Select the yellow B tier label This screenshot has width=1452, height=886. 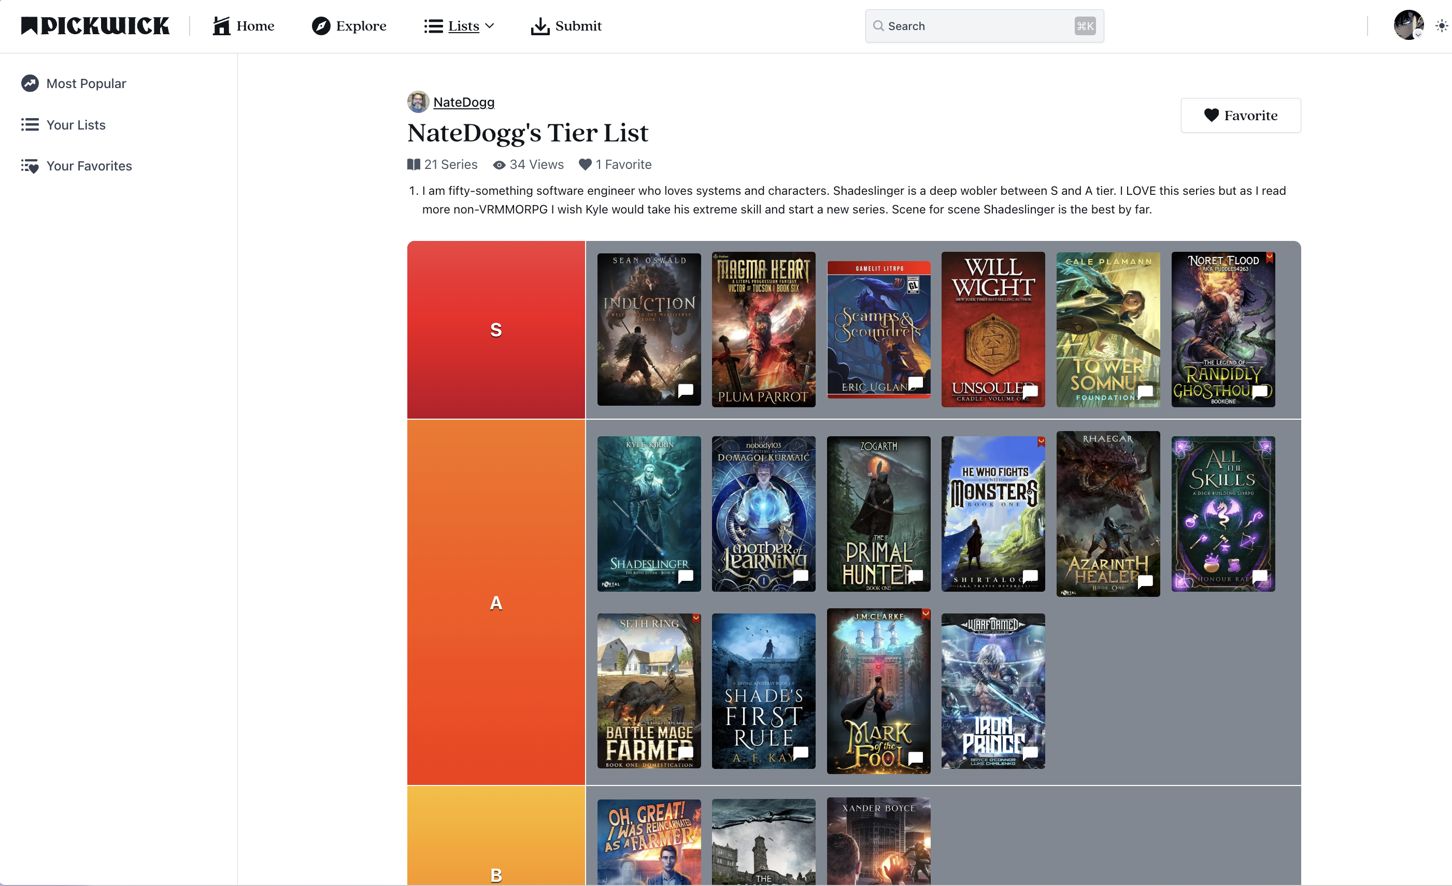point(496,836)
